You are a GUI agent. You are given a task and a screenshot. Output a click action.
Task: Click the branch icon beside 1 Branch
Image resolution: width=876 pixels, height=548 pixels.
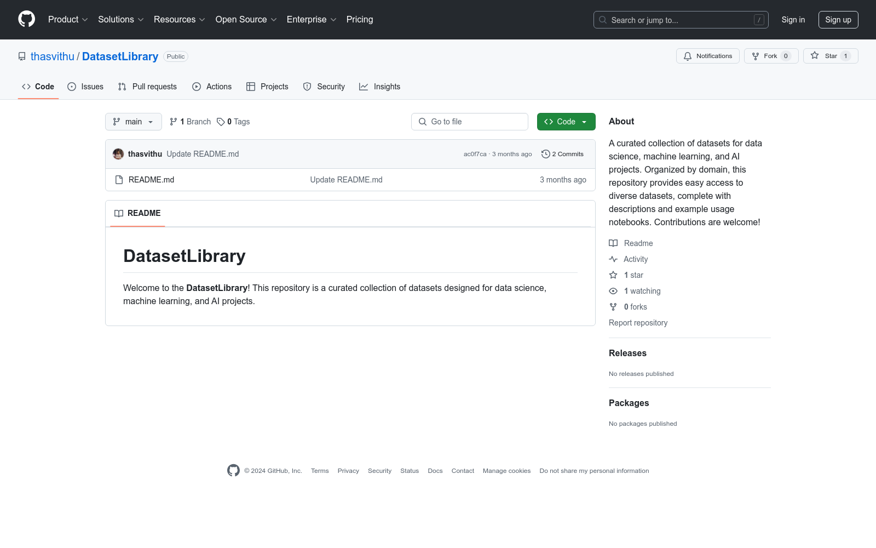tap(174, 122)
